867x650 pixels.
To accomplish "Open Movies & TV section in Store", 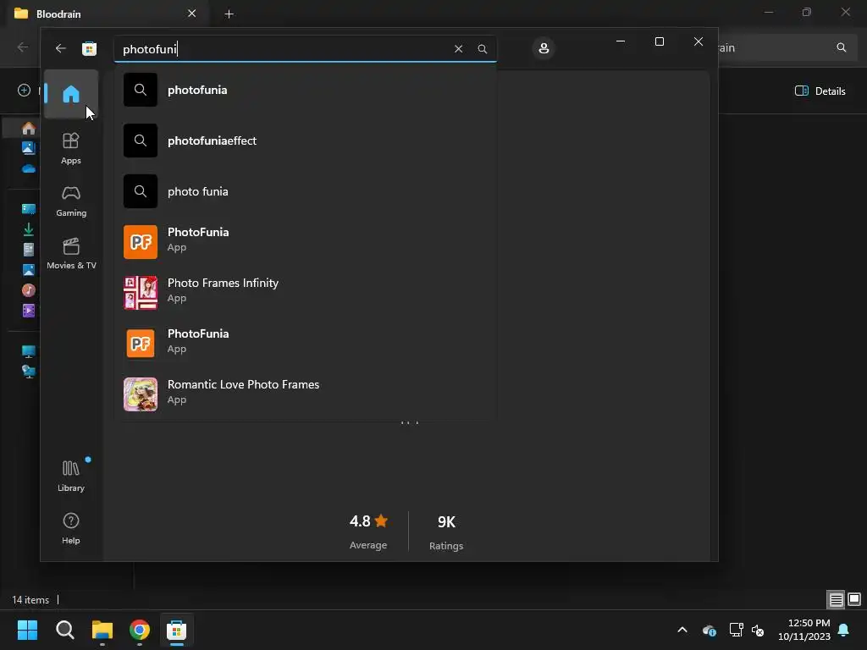I will click(71, 253).
